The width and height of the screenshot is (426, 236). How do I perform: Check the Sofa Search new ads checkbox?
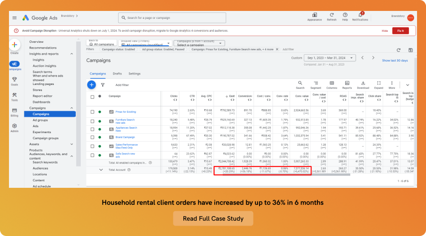tap(92, 155)
